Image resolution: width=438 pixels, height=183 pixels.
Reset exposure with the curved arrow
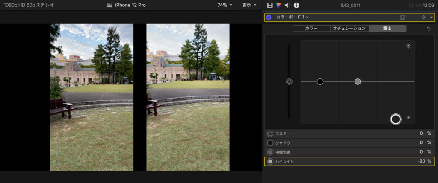click(x=429, y=29)
